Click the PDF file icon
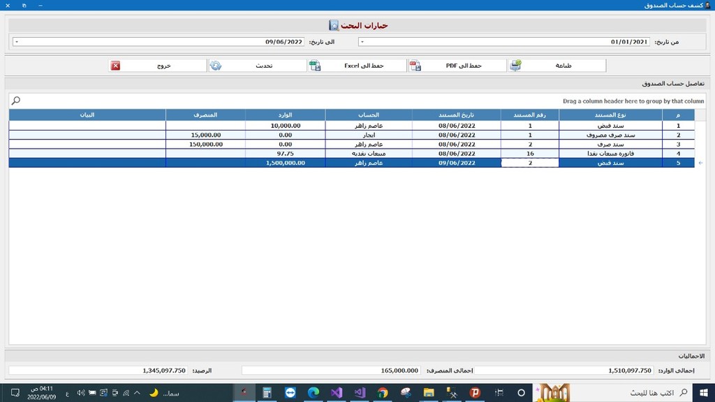The width and height of the screenshot is (715, 402). pos(415,66)
